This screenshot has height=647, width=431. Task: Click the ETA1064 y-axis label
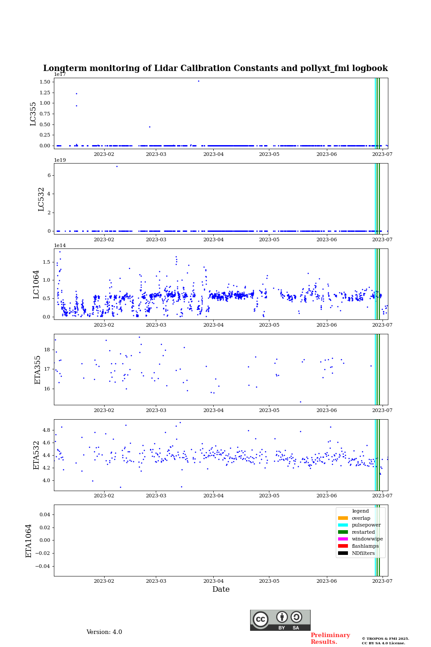tap(29, 541)
